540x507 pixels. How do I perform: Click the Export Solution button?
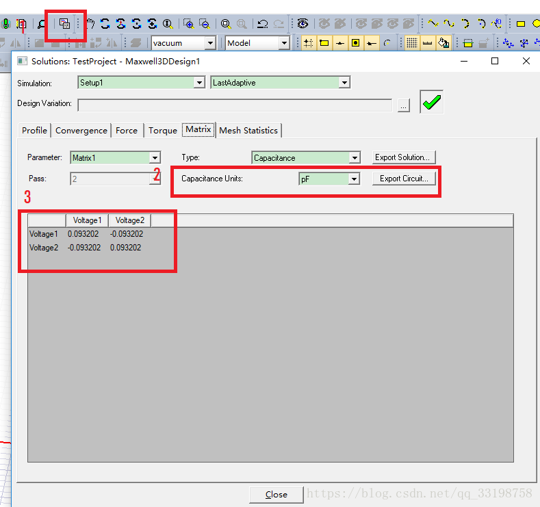click(x=403, y=157)
